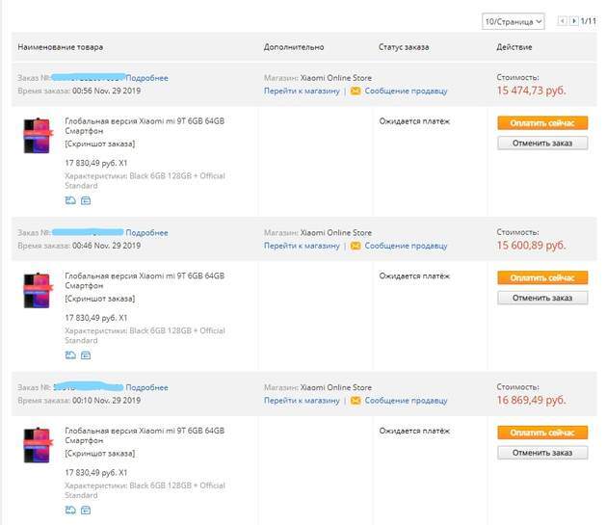The height and width of the screenshot is (525, 606).
Task: Go to the previous orders page arrow
Action: coord(563,20)
